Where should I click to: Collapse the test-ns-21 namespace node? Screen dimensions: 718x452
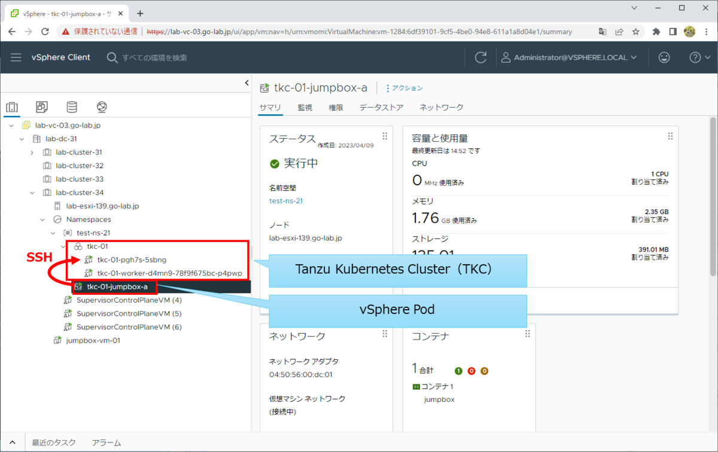coord(53,233)
